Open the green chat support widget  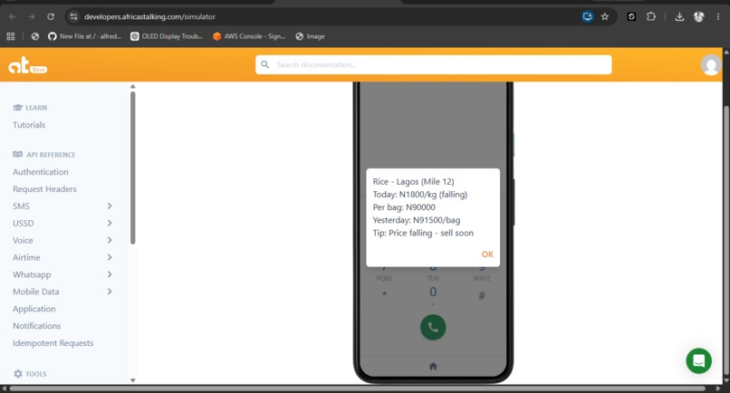[699, 361]
